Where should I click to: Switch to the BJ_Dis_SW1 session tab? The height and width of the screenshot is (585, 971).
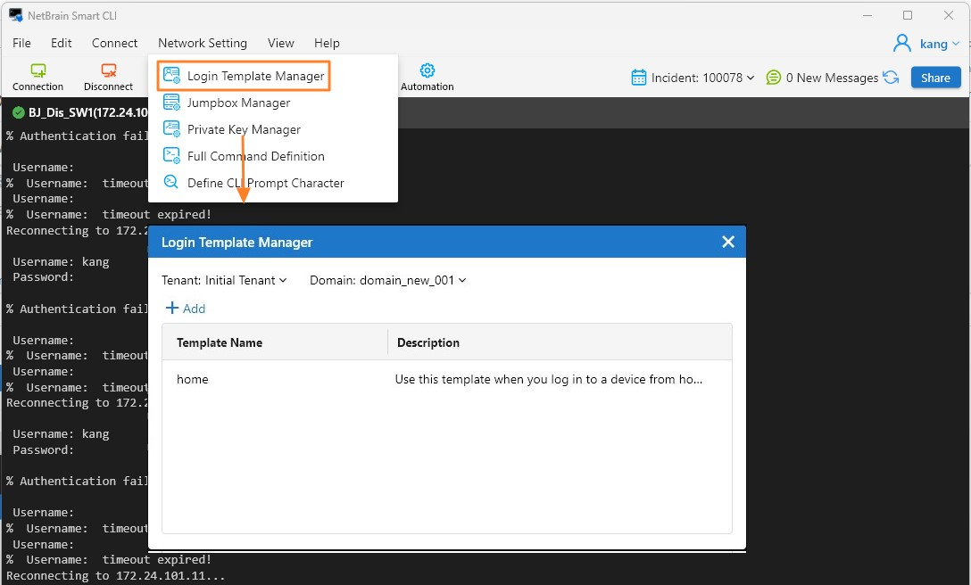[x=80, y=112]
